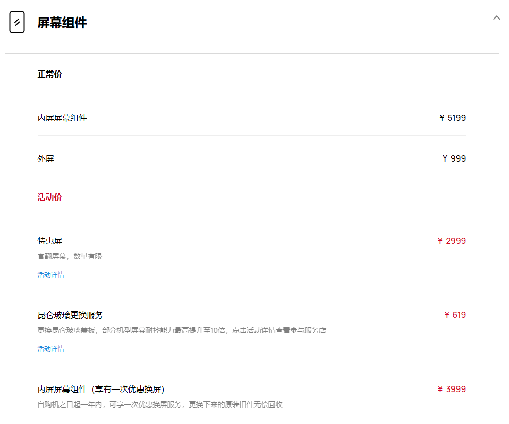This screenshot has width=509, height=424.
Task: Click the 更换昆仑玻璃盖板 description text
Action: point(181,330)
